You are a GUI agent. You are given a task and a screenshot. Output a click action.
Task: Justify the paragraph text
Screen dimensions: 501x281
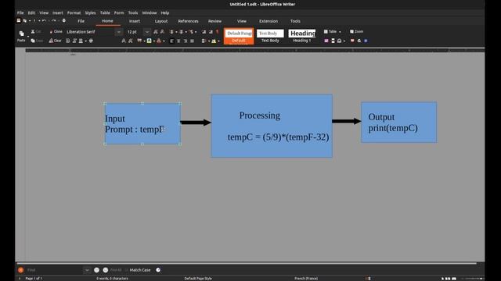(192, 41)
